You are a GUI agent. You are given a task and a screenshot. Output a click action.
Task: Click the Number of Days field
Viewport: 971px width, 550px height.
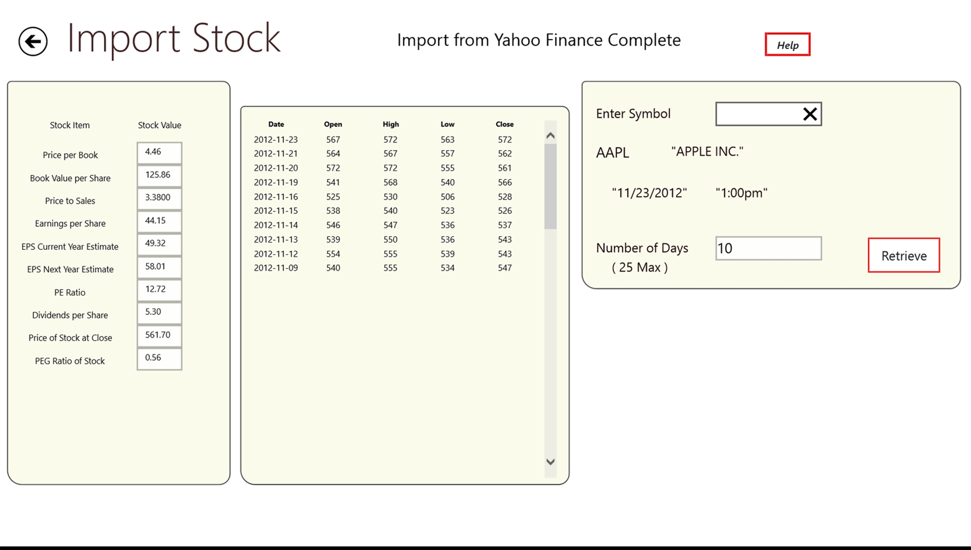[768, 248]
